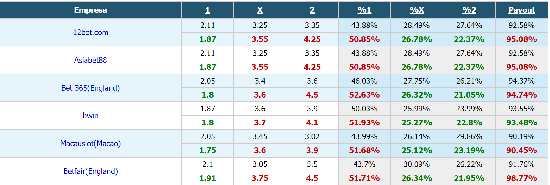The image size is (550, 185).
Task: Click the Empresa column header
Action: tap(91, 10)
